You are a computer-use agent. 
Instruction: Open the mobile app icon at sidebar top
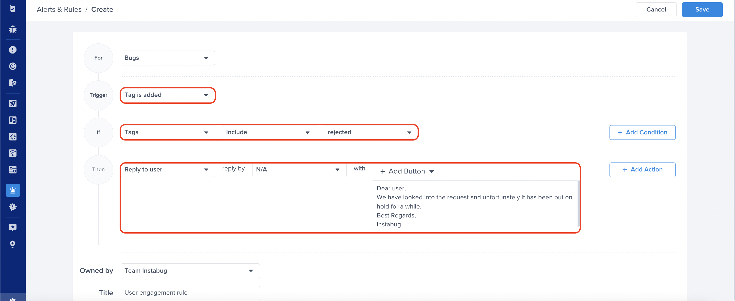[13, 8]
